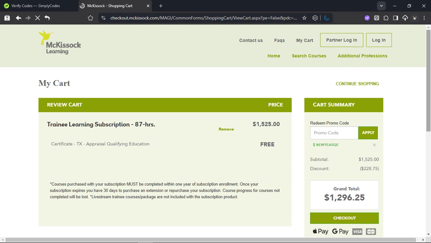Go back with the browser back arrow
This screenshot has height=243, width=431.
pyautogui.click(x=18, y=18)
